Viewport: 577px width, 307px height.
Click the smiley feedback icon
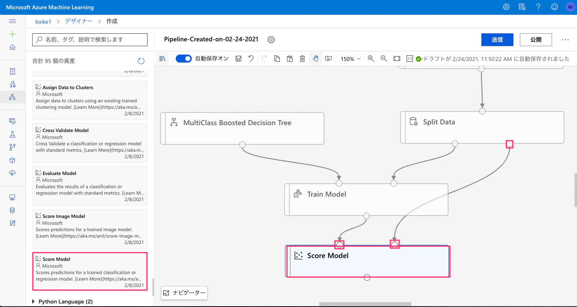pos(554,7)
